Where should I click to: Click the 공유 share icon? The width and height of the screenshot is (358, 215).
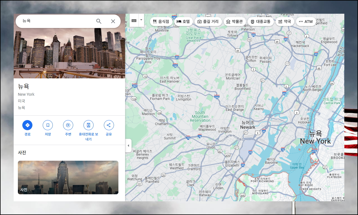coord(109,125)
